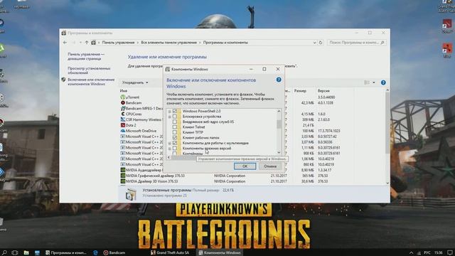455x256 pixels.
Task: Click Все элементы панели управления breadcrumb
Action: point(169,43)
